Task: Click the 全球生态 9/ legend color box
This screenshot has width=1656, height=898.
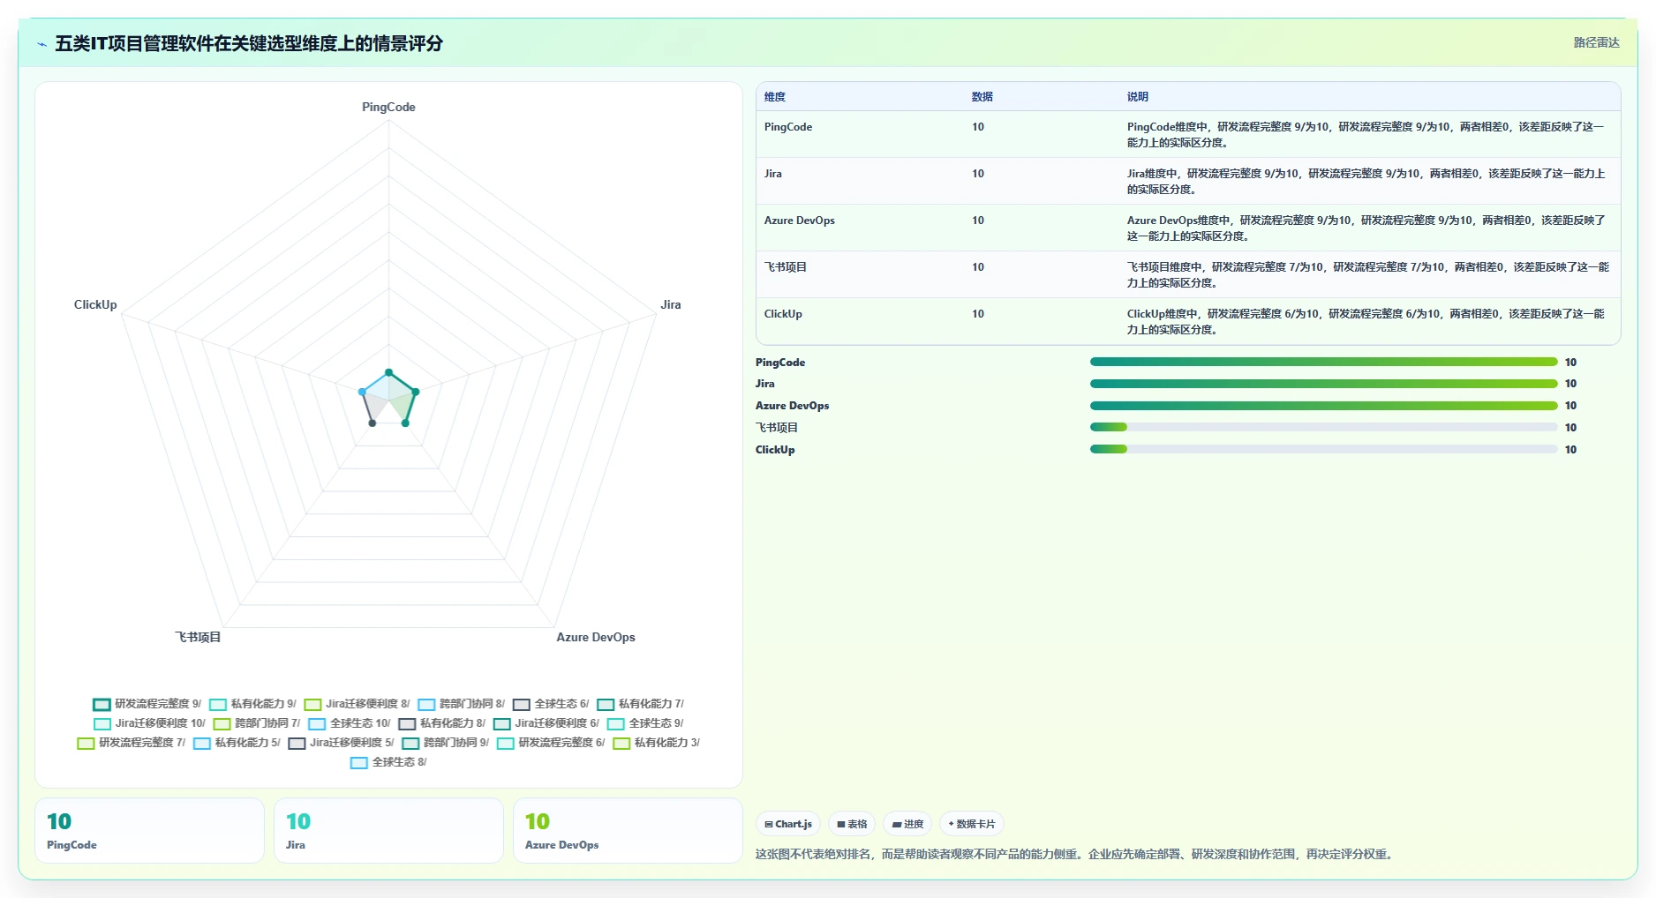Action: tap(615, 724)
